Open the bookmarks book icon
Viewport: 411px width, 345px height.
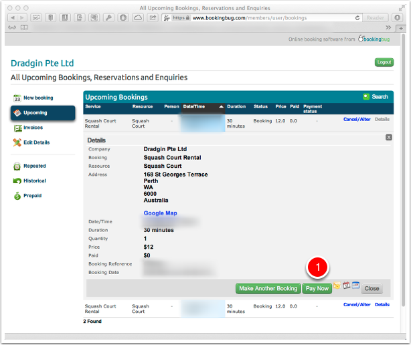tap(24, 27)
